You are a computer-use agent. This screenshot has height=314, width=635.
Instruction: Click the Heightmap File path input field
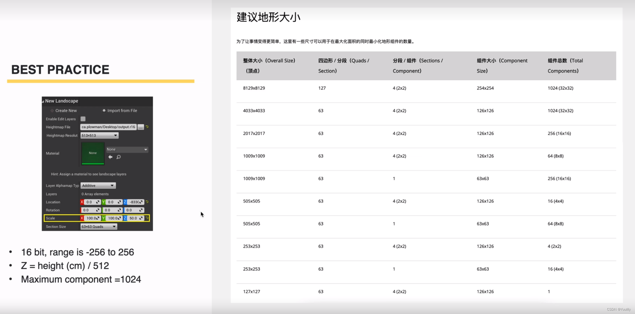coord(108,127)
